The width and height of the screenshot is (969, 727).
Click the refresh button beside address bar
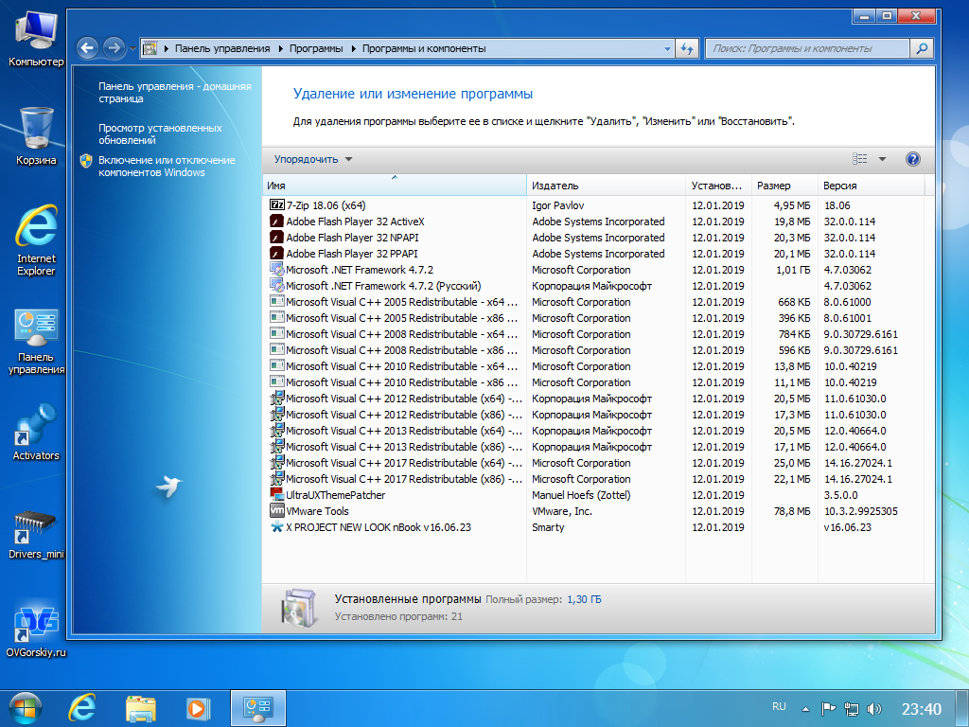(687, 48)
